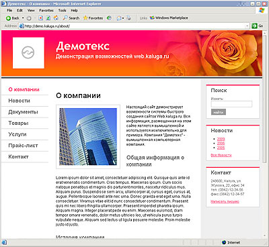Click the Демотекс site logo placeholder
This screenshot has width=269, height=247.
point(28,53)
